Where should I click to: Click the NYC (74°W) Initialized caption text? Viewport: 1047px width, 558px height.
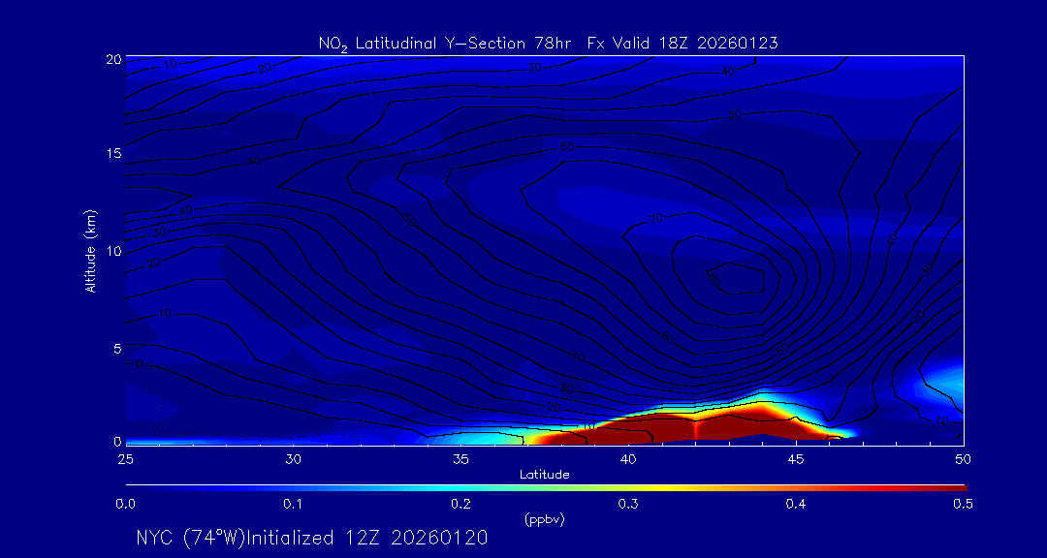[311, 538]
